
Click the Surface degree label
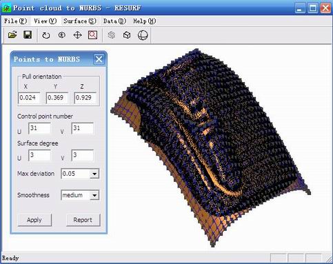click(x=38, y=143)
